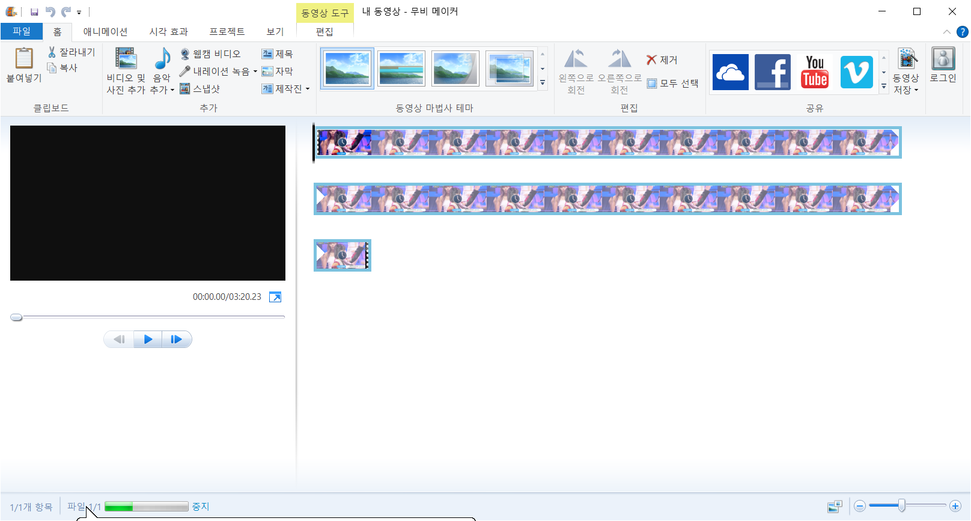Step to next frame button
The height and width of the screenshot is (521, 971).
tap(177, 340)
